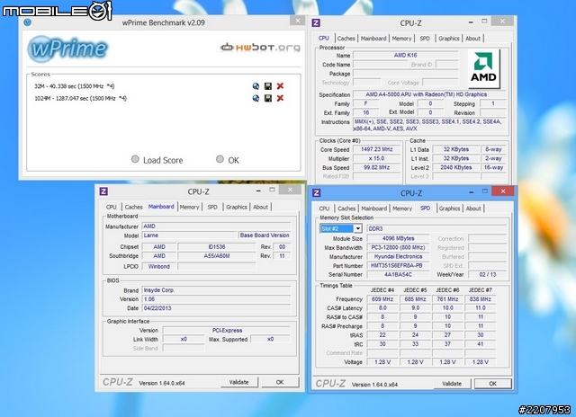Click the Multiplier x 15.0 value
Screen dimensions: 576x417
tap(376, 158)
